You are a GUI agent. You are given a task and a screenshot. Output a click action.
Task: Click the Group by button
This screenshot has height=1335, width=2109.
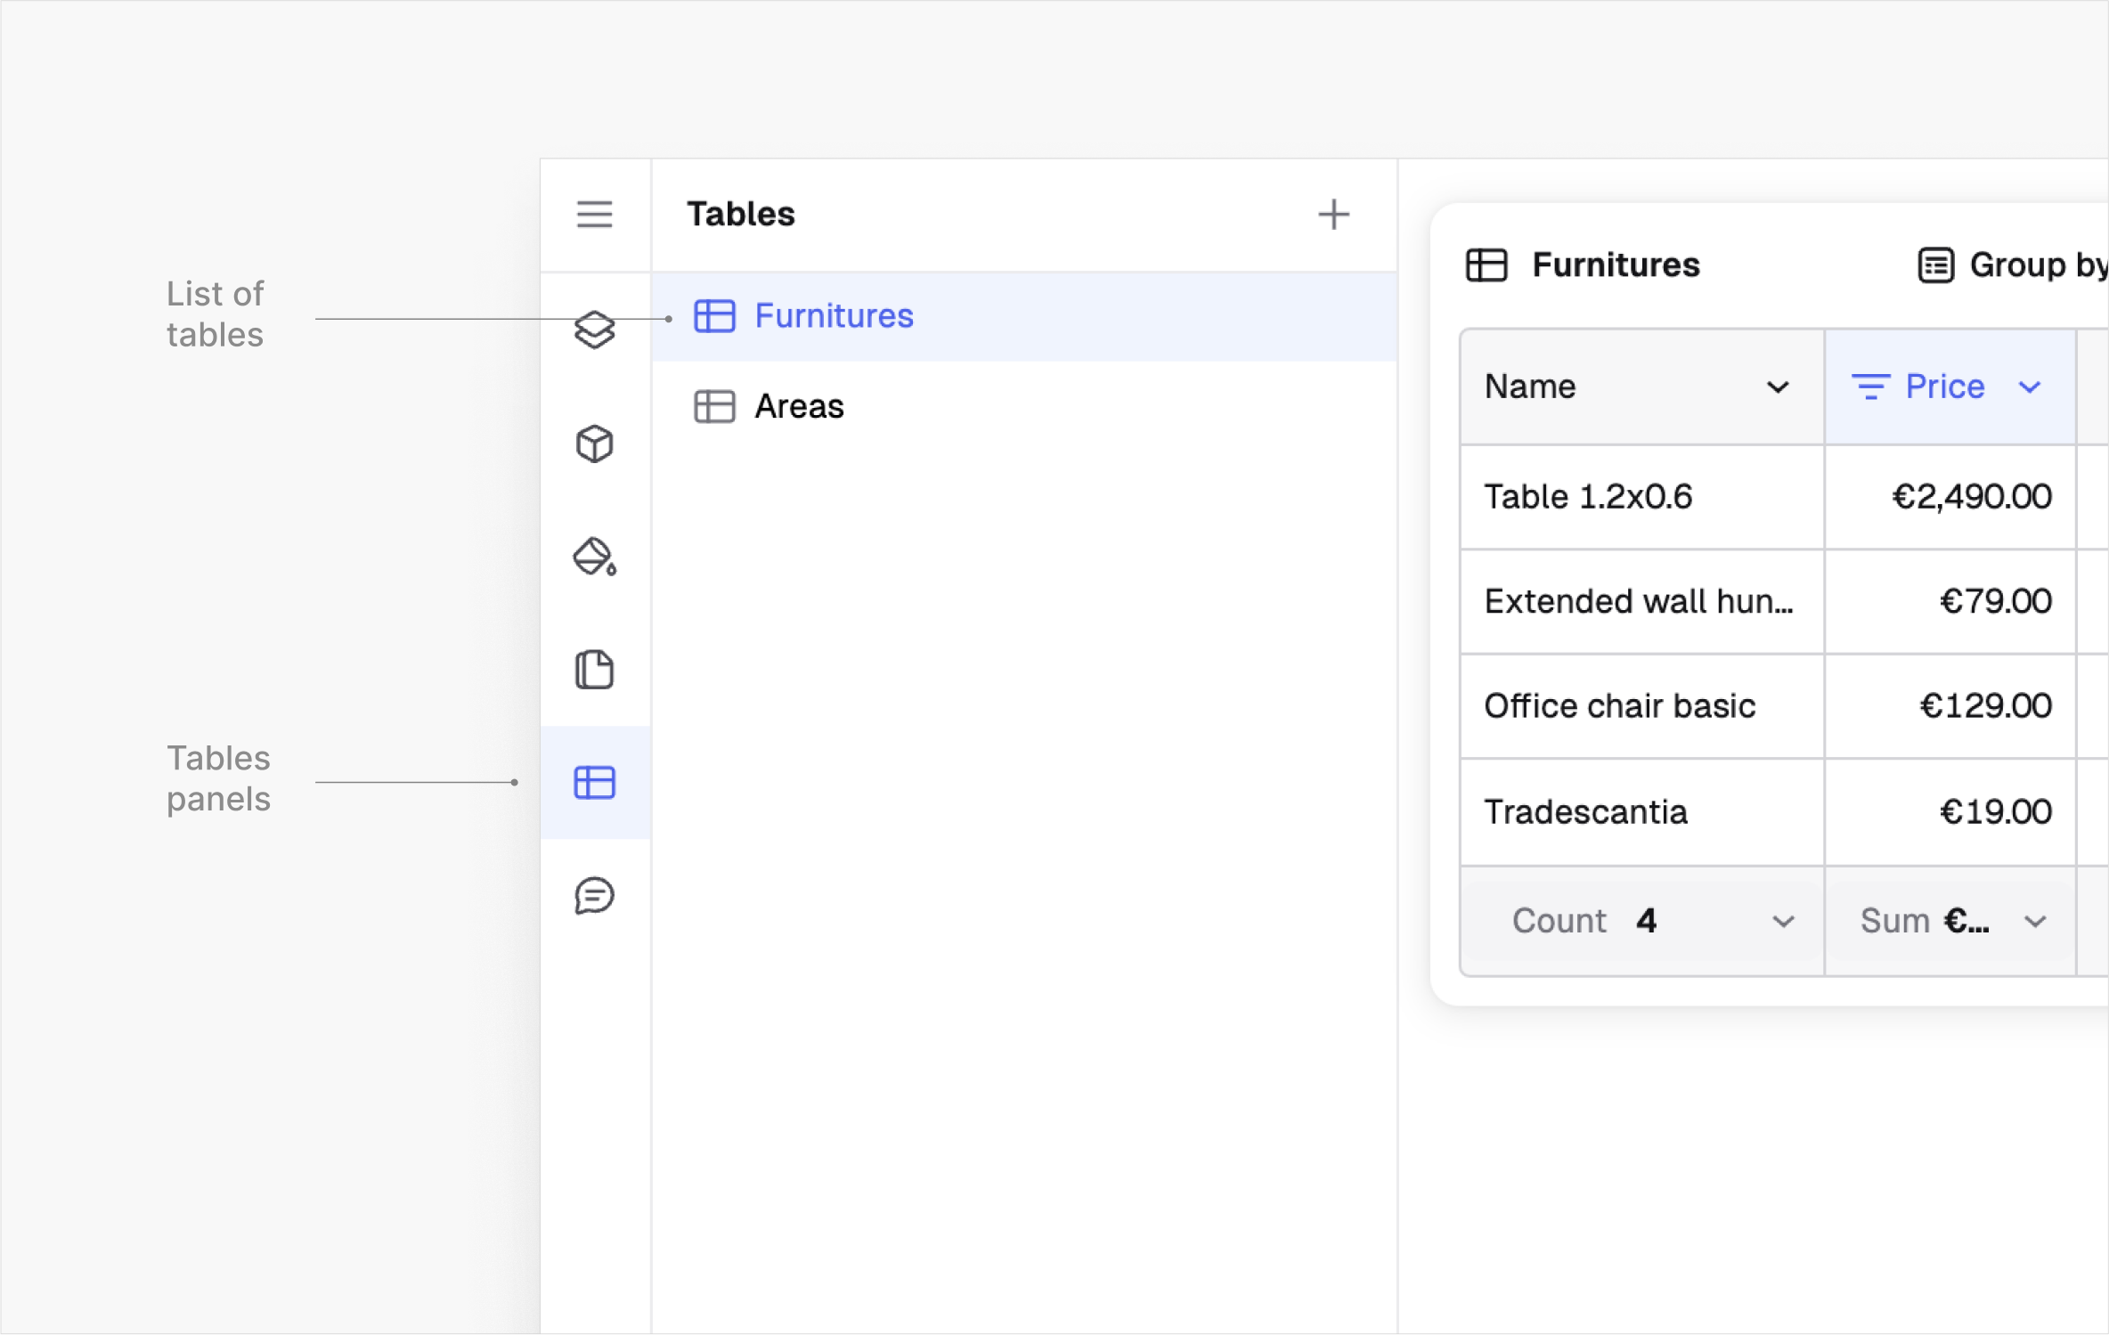pyautogui.click(x=2013, y=265)
